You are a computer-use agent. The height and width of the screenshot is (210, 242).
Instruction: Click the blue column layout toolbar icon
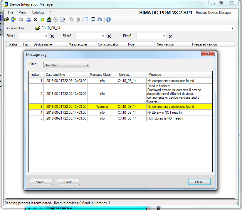86,19
